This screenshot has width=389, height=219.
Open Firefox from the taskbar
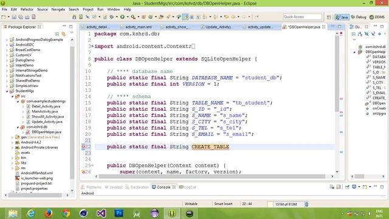[48, 214]
